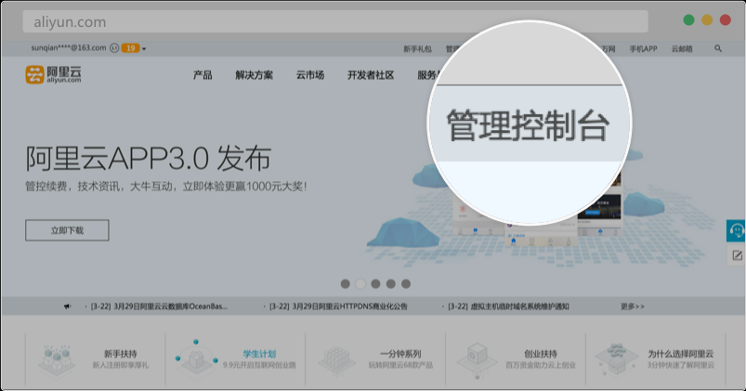Click the Aliyun logo
The width and height of the screenshot is (746, 391).
coord(55,75)
